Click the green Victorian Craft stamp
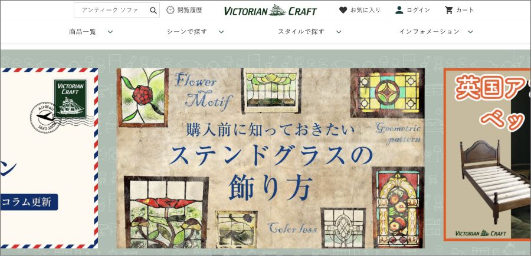 (70, 99)
